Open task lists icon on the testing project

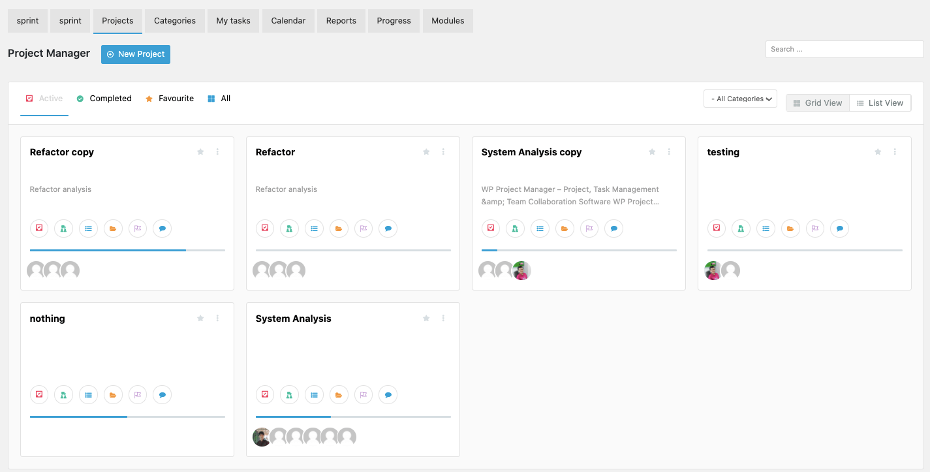(766, 228)
